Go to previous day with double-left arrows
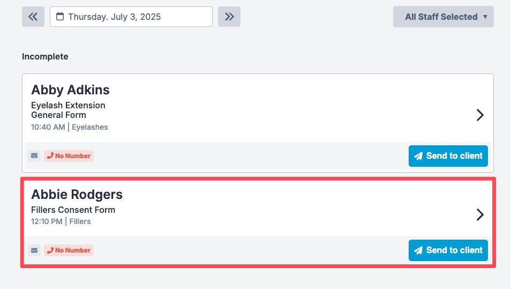This screenshot has height=289, width=511. (33, 17)
